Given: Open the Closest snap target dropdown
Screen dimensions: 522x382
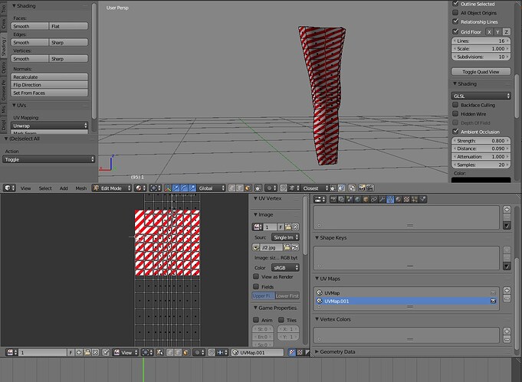Looking at the screenshot, I should point(315,188).
